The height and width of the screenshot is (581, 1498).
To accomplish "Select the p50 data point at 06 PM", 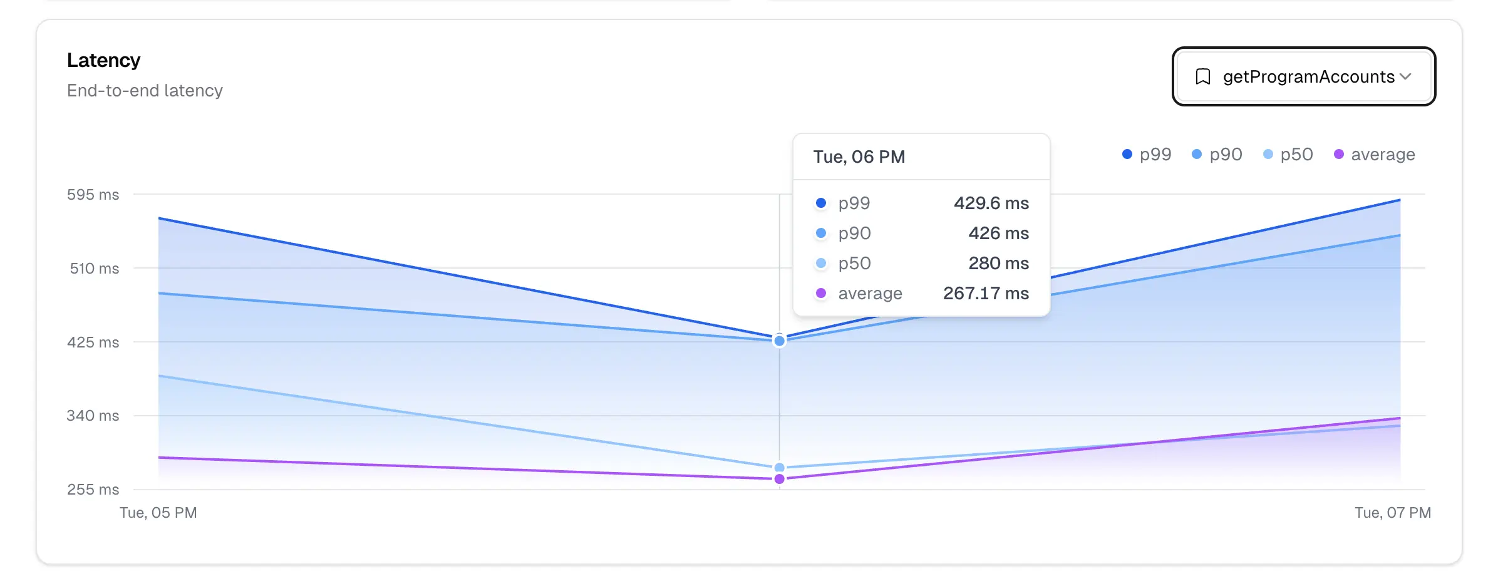I will [779, 467].
